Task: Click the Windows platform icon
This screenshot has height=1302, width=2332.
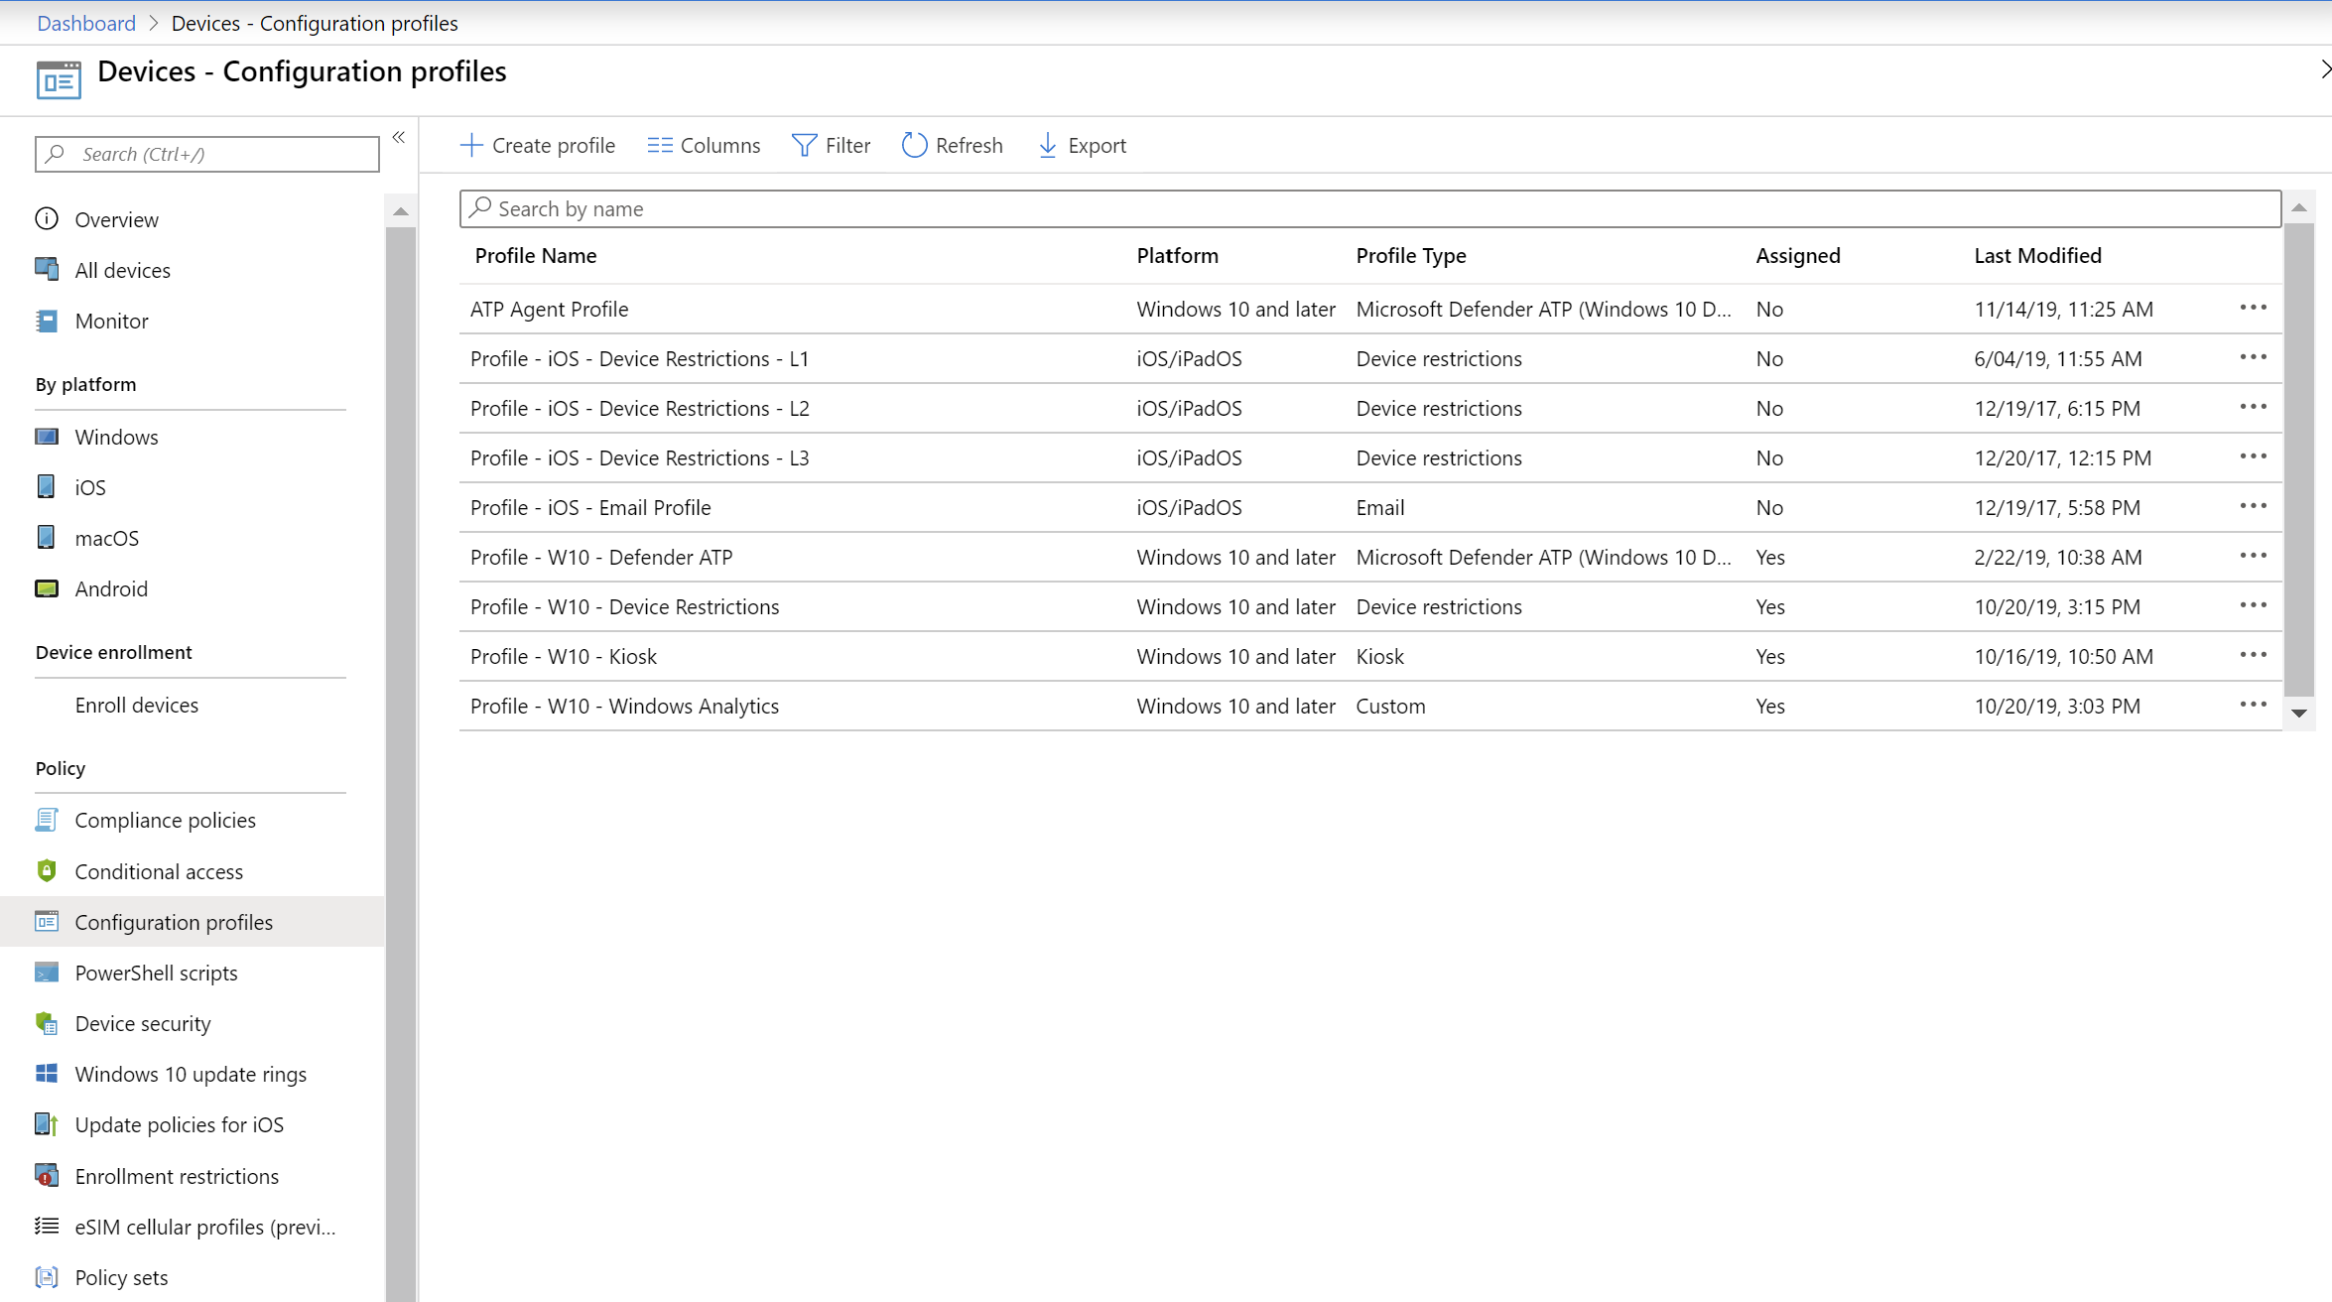Action: pyautogui.click(x=47, y=436)
